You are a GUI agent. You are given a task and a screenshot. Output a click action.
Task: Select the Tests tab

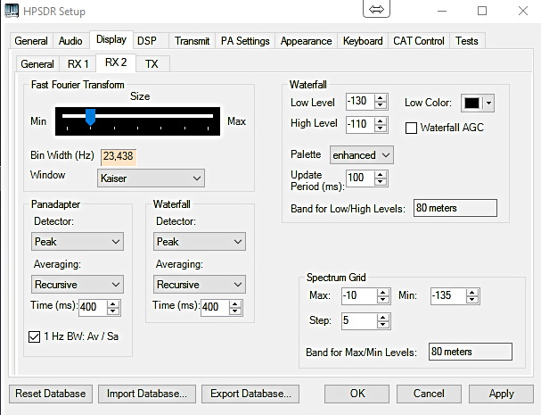467,41
